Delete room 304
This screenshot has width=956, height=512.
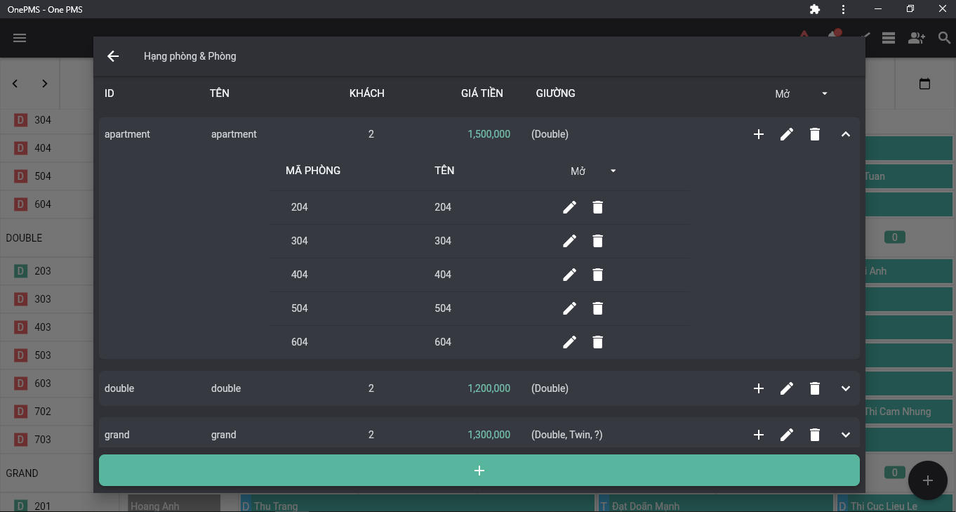[x=598, y=241]
